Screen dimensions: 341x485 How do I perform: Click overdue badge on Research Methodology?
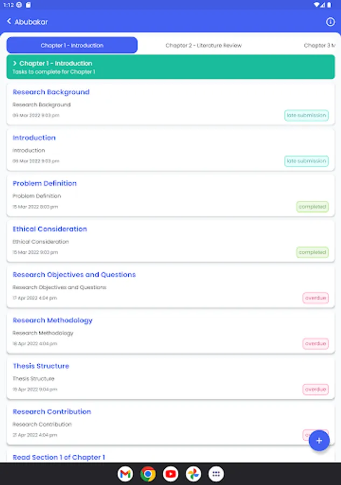coord(315,343)
